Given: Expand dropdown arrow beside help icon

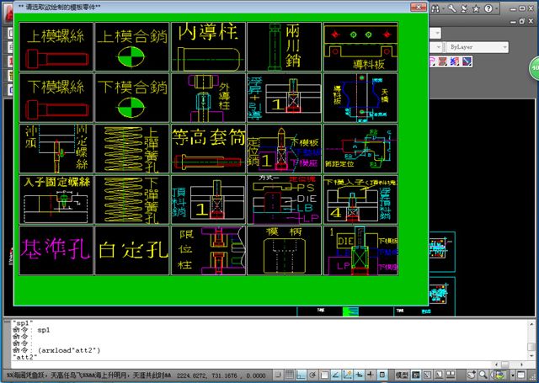Looking at the screenshot, I should [x=497, y=8].
